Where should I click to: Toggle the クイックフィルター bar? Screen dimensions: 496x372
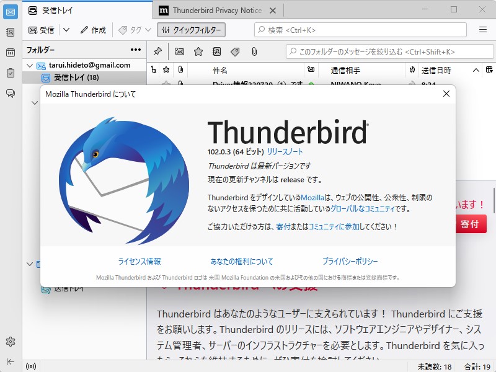(x=192, y=29)
